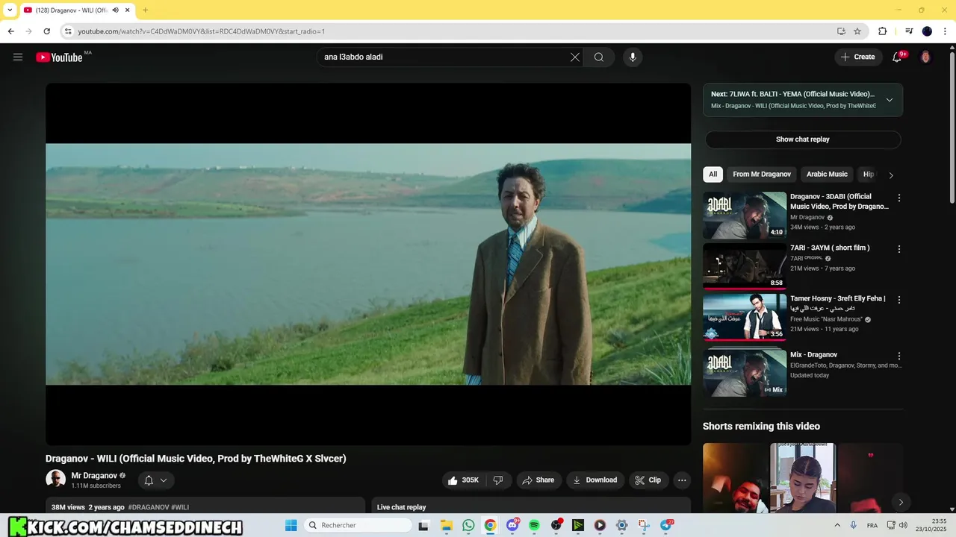This screenshot has height=537, width=956.
Task: Click the Windows Rechercher search box
Action: [x=358, y=525]
